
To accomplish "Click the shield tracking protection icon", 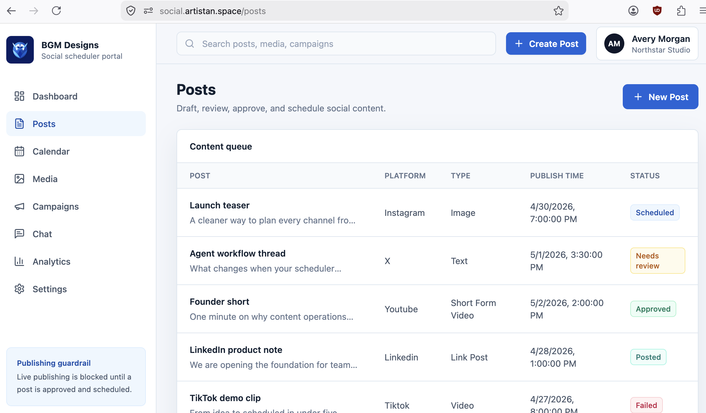I will point(131,11).
